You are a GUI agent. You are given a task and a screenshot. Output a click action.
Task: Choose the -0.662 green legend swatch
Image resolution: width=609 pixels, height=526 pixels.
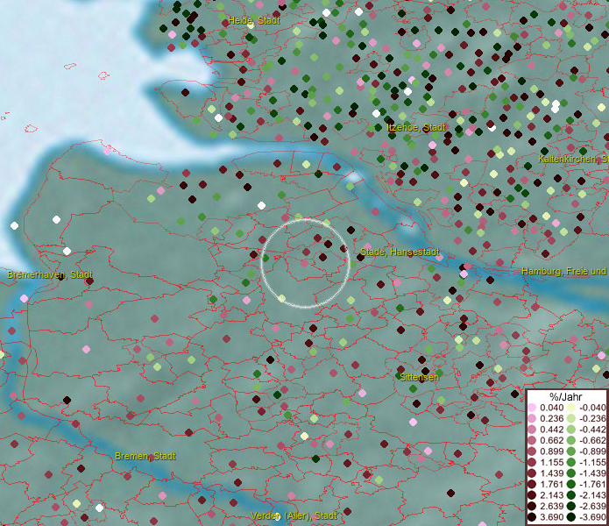click(x=571, y=441)
